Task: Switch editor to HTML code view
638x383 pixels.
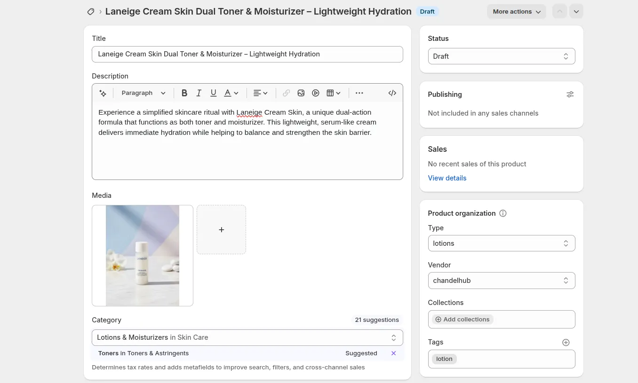Action: (392, 93)
